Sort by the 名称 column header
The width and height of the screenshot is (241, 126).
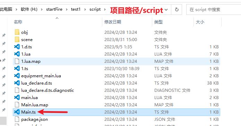click(18, 22)
